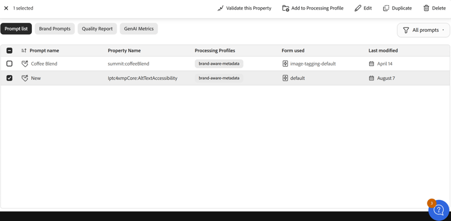Open the GenAI Metrics tab
Viewport: 451px width, 221px height.
pyautogui.click(x=139, y=29)
